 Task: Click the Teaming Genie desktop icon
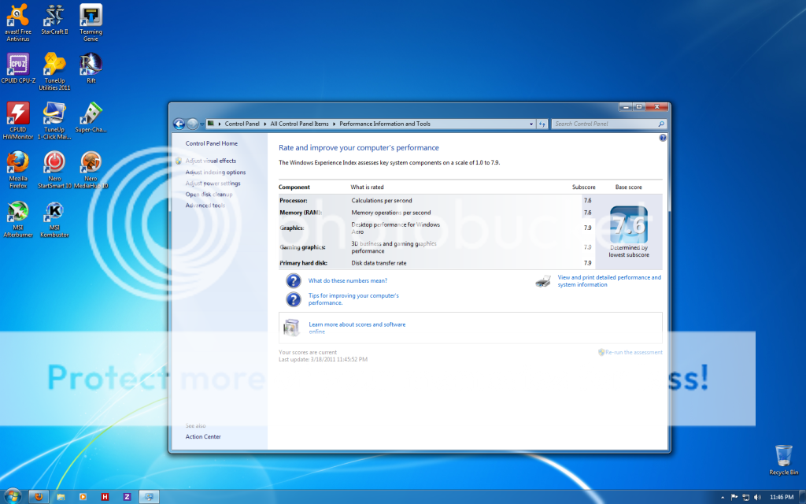(91, 23)
